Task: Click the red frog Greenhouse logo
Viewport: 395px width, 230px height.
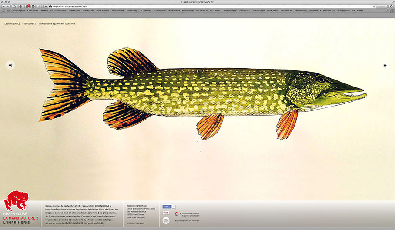Action: click(x=17, y=200)
